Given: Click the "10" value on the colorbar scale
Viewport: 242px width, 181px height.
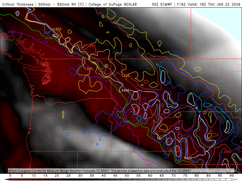Looking at the screenshot, I should [x=34, y=176].
